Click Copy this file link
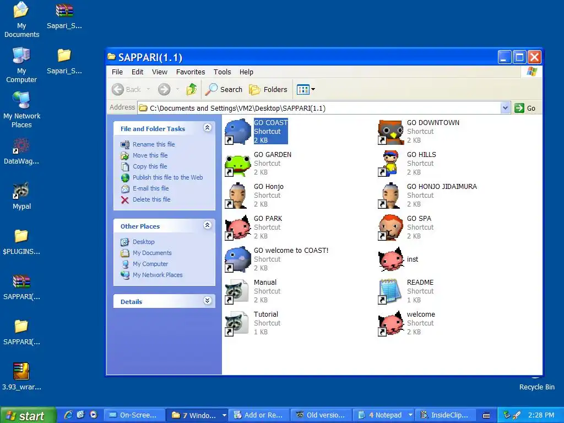The height and width of the screenshot is (423, 564). click(150, 166)
